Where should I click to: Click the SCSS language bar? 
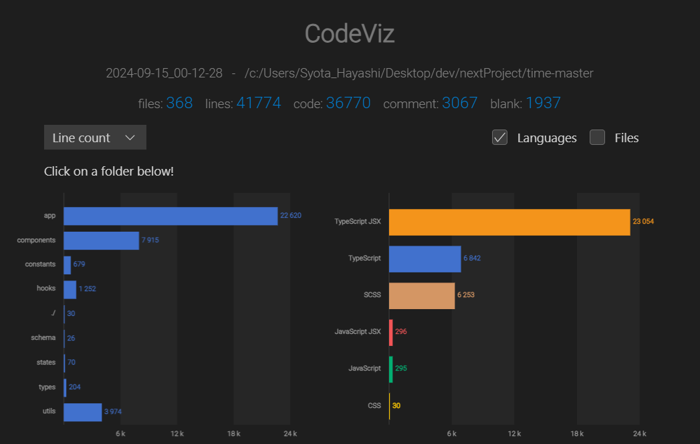point(421,295)
